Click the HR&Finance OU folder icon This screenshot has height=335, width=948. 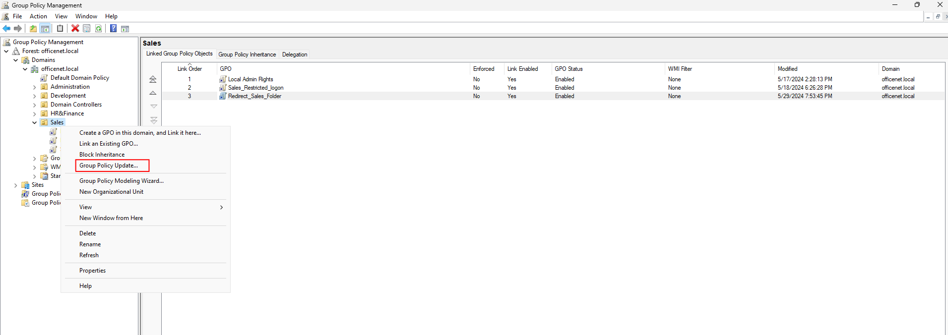[44, 113]
